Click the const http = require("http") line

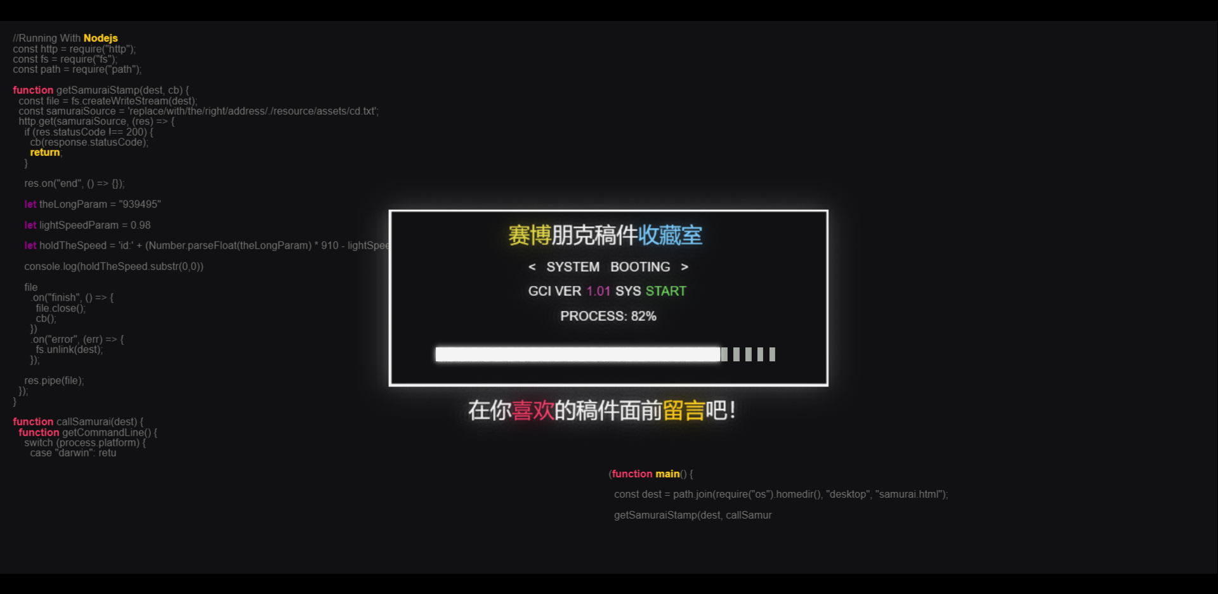74,49
